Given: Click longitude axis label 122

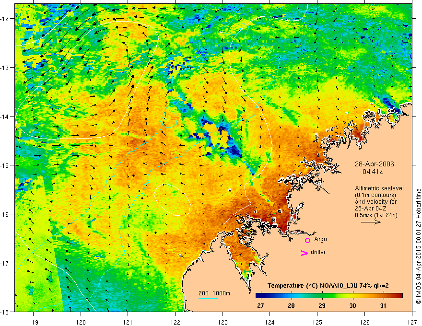Looking at the screenshot, I should coord(175,322).
